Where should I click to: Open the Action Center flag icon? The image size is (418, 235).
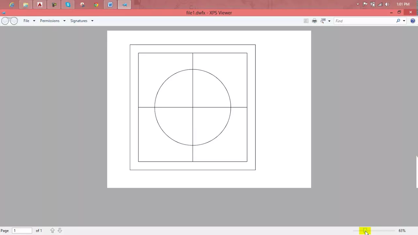click(365, 4)
